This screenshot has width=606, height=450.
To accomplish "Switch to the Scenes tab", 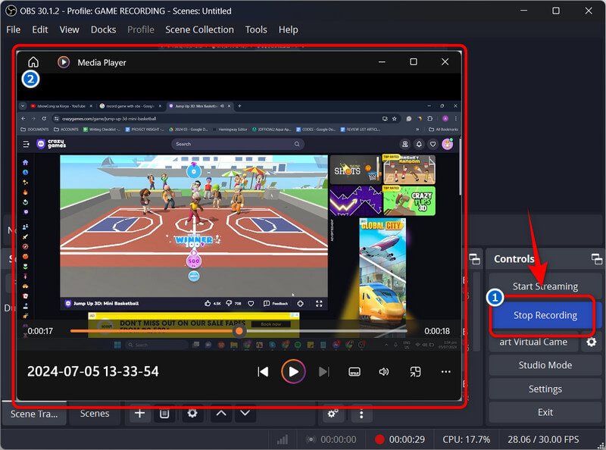I will (x=95, y=414).
